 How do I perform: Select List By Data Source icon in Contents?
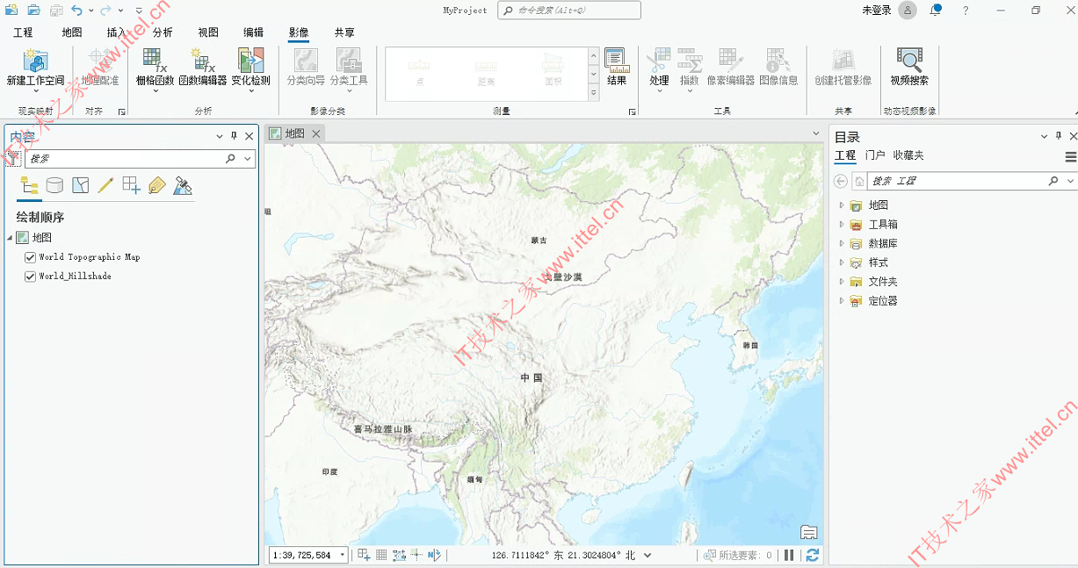[54, 185]
